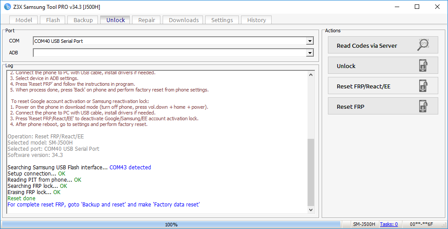Click log scrollbar down arrow

coord(311,210)
